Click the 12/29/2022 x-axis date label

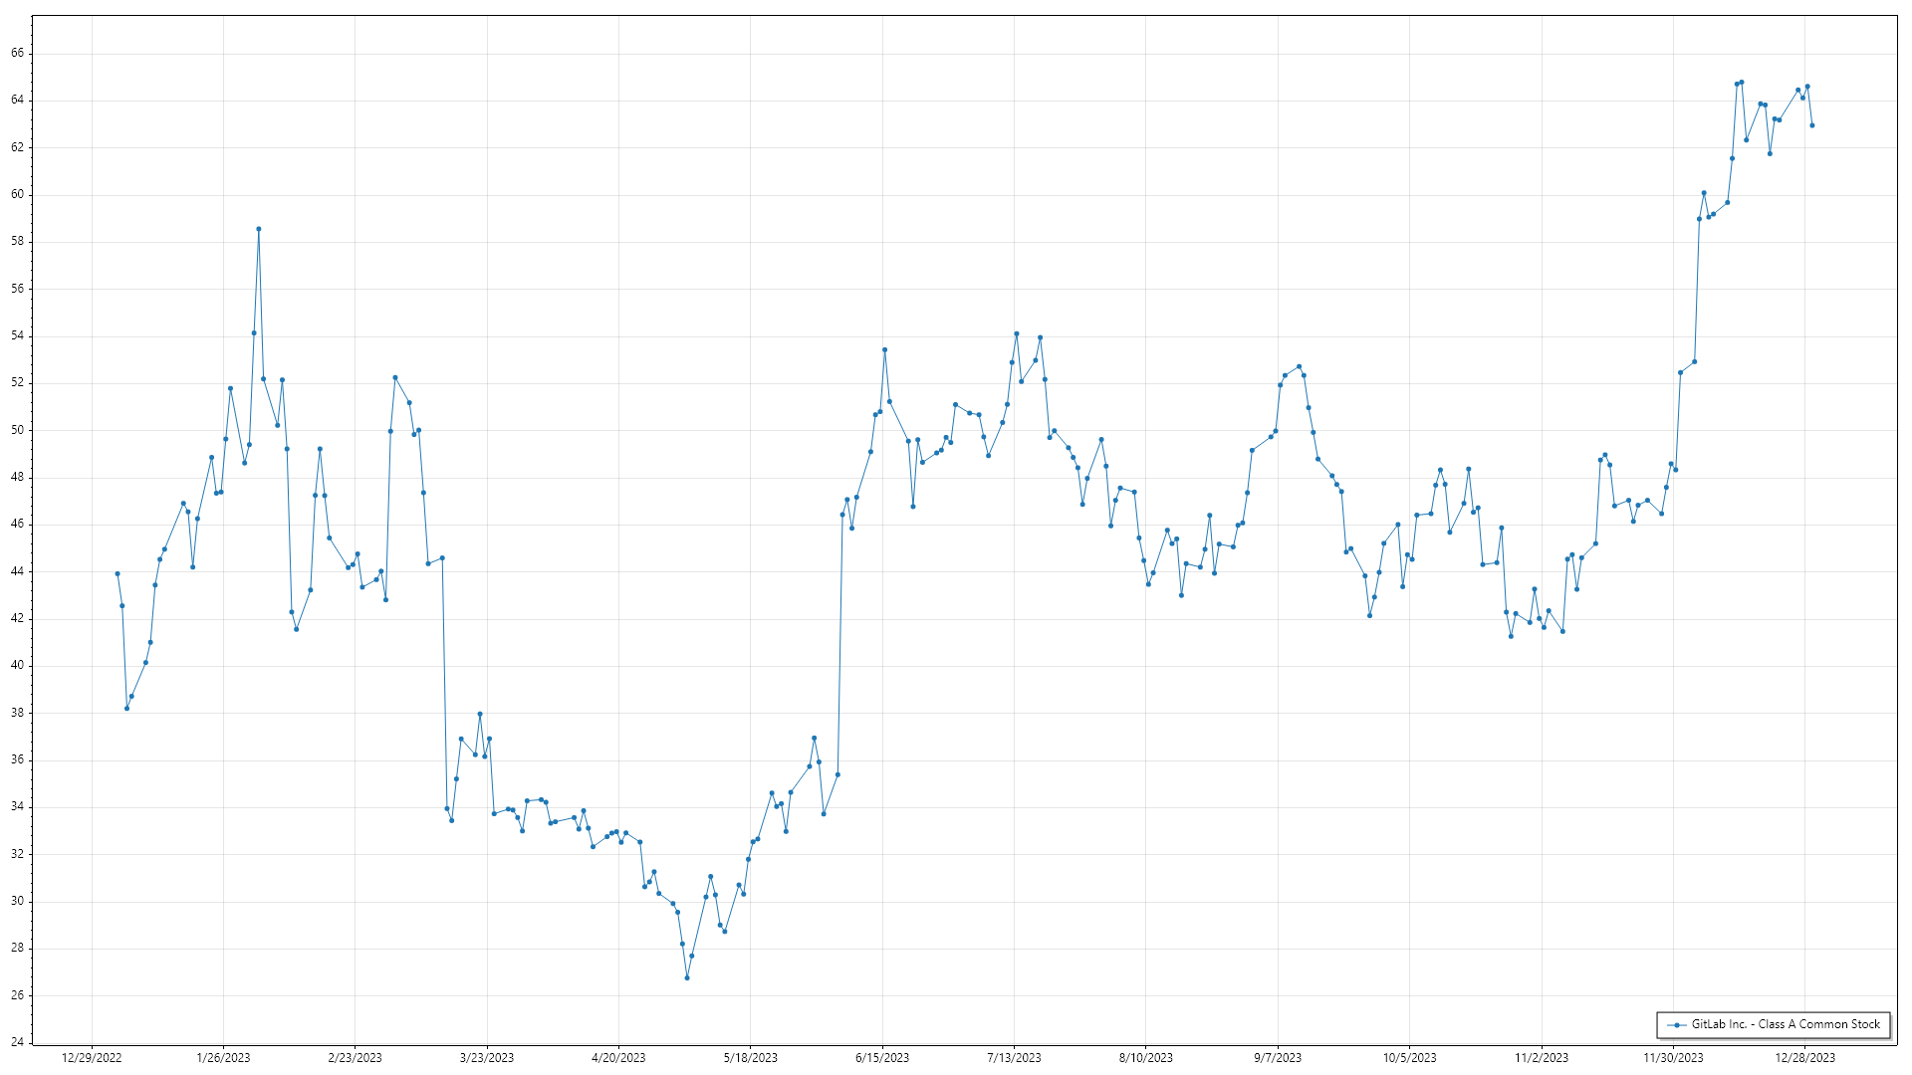(x=92, y=1058)
